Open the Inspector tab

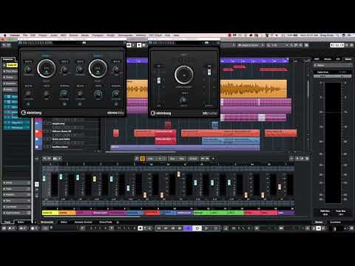tap(8, 59)
